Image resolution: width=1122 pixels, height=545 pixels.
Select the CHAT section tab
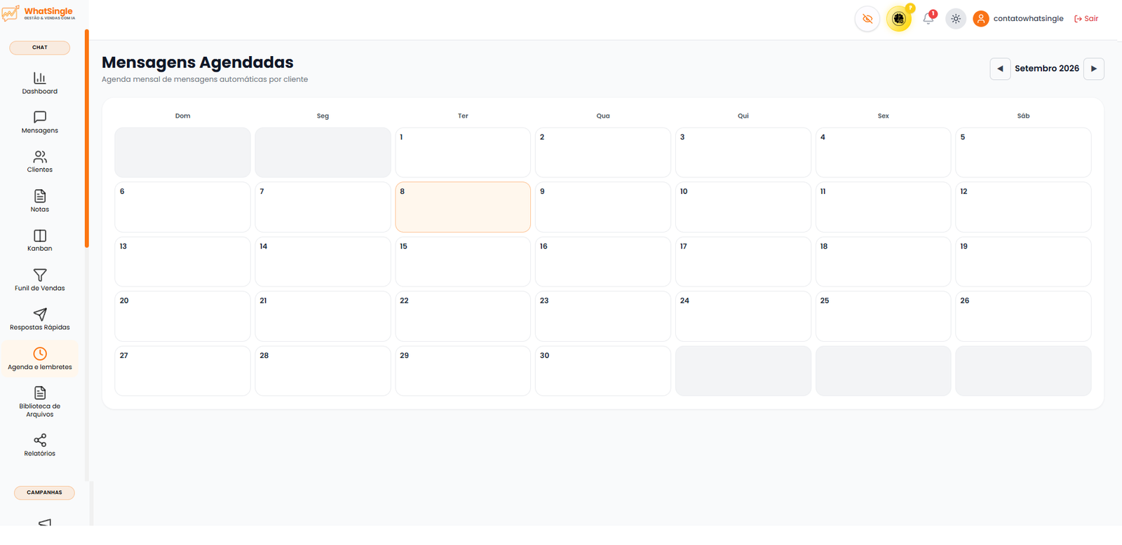(40, 48)
